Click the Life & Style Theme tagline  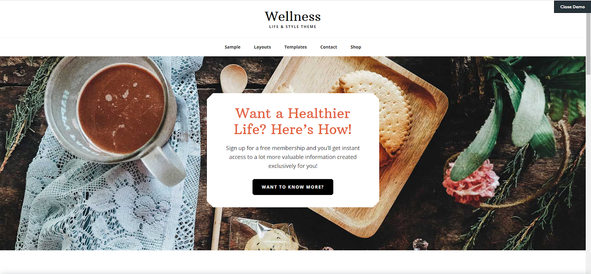click(293, 27)
